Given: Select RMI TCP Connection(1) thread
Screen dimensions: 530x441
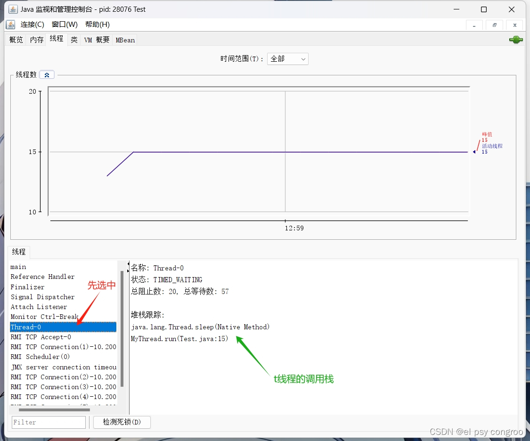Looking at the screenshot, I should click(x=63, y=347).
